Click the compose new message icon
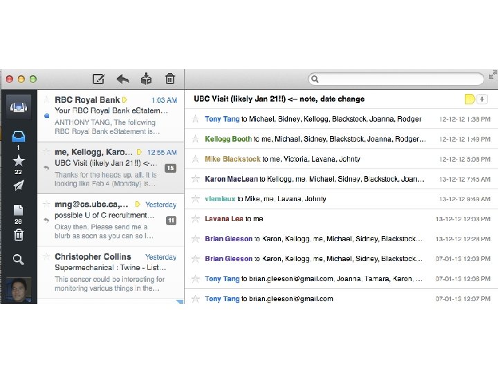The height and width of the screenshot is (373, 498). [98, 79]
